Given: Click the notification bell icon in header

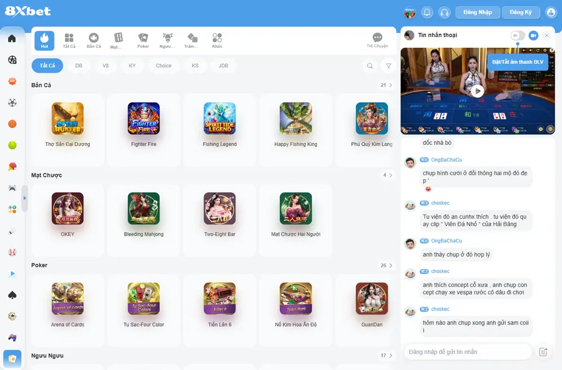Looking at the screenshot, I should coord(427,12).
